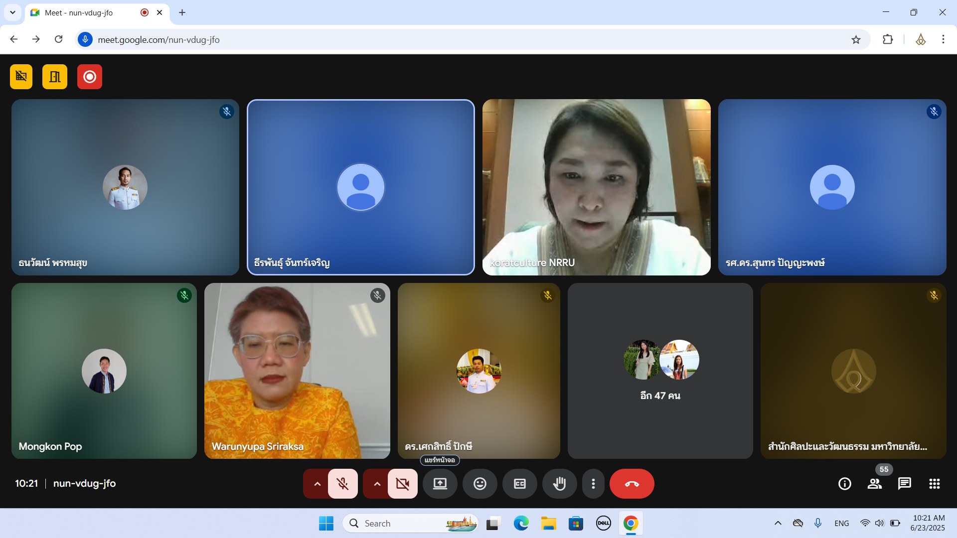The width and height of the screenshot is (957, 538).
Task: Open Microsoft Edge from taskbar
Action: [521, 524]
